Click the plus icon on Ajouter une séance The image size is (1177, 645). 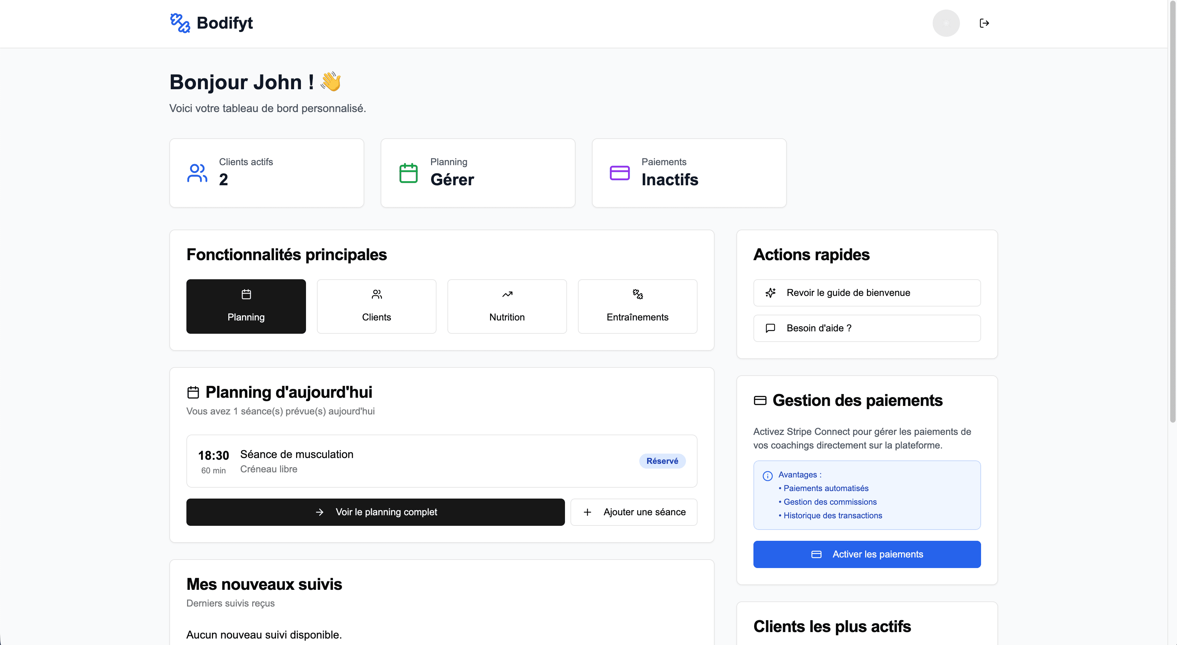[x=587, y=512]
